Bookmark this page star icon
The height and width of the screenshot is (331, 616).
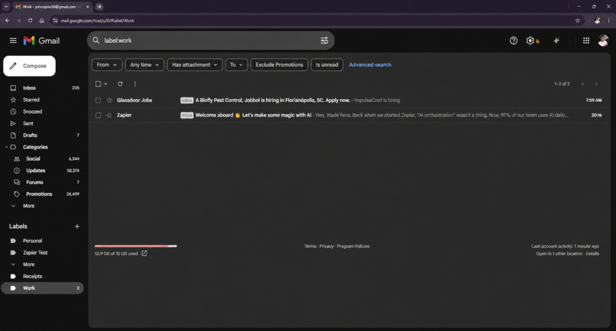pyautogui.click(x=577, y=20)
